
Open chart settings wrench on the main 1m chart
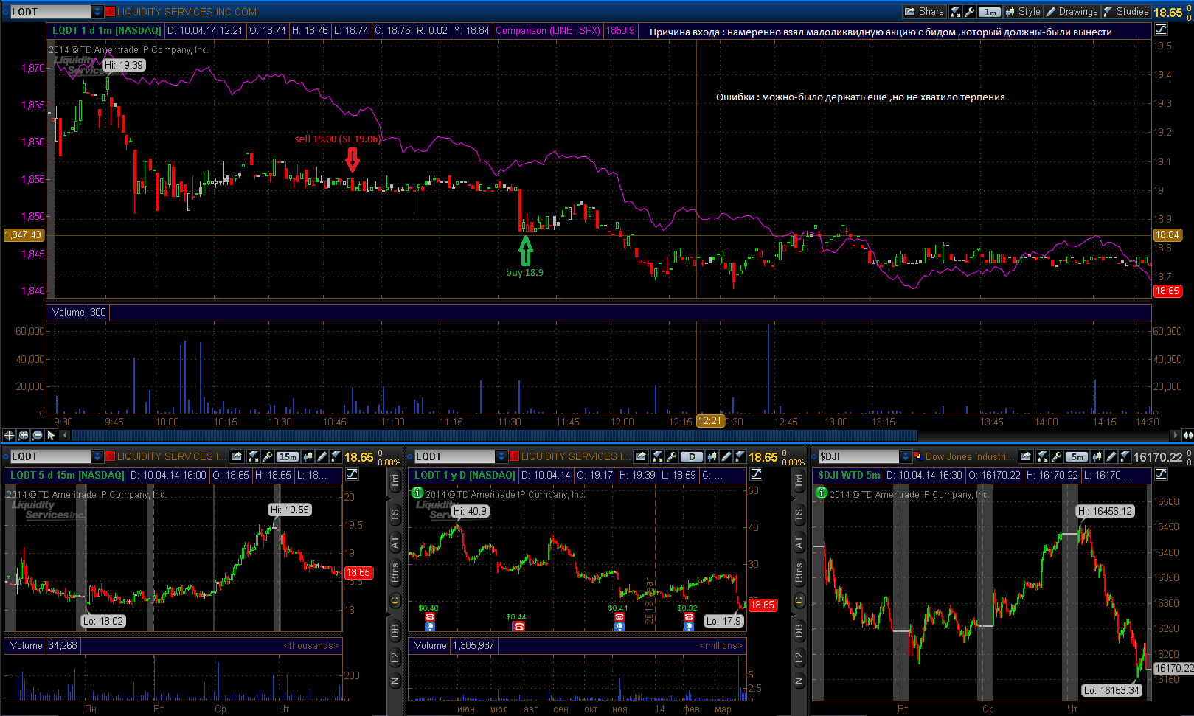(x=970, y=12)
